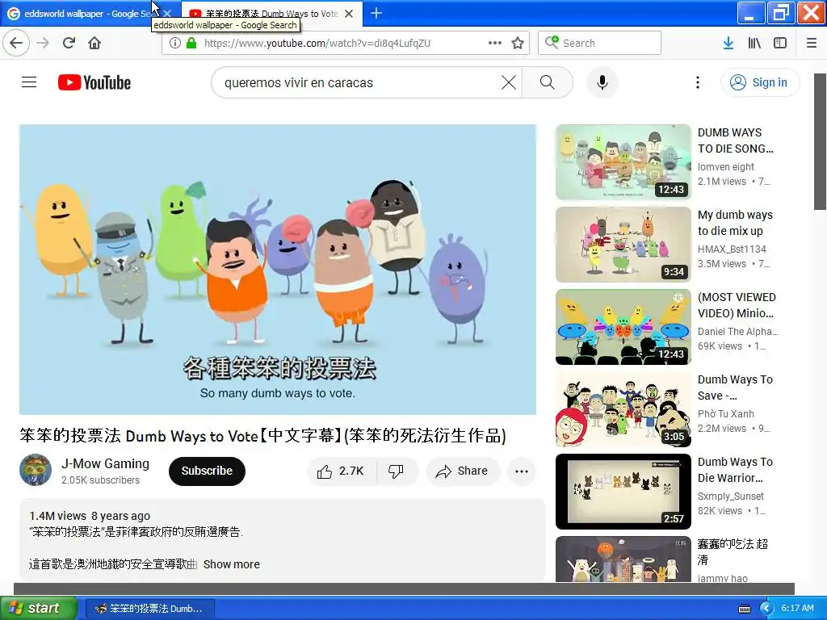This screenshot has width=827, height=620.
Task: Click channel name lomven eight
Action: (726, 166)
